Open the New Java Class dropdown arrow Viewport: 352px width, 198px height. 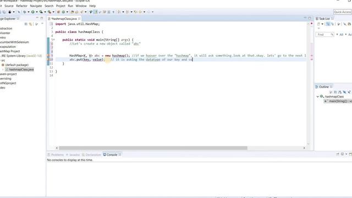click(67, 12)
